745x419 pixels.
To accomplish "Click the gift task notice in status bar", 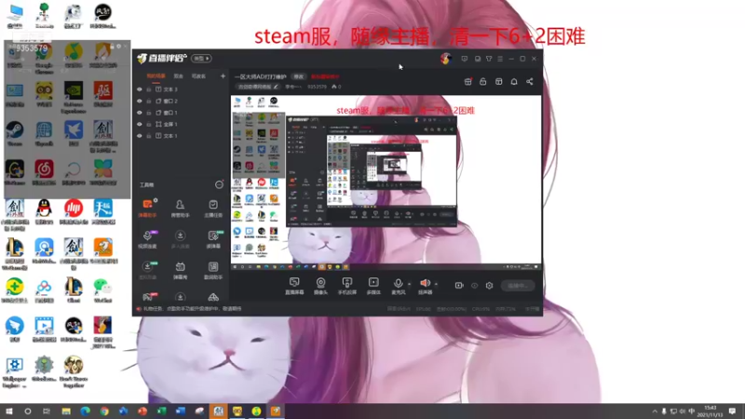I will (x=189, y=309).
